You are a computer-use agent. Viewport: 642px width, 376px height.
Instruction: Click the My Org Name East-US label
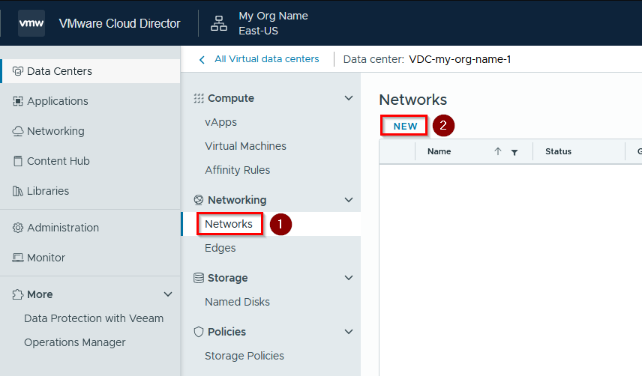(x=273, y=23)
